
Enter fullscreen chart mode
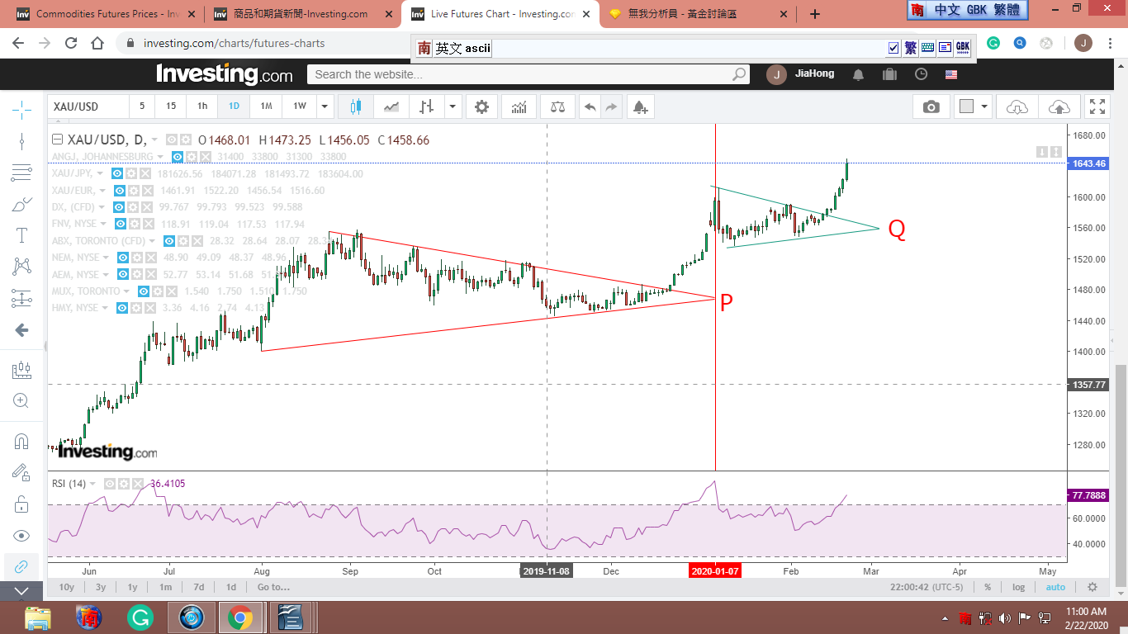[1097, 106]
